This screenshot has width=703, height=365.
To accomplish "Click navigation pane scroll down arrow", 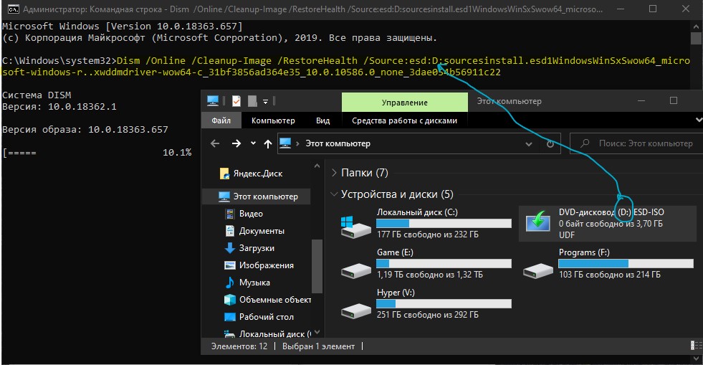I will click(317, 332).
